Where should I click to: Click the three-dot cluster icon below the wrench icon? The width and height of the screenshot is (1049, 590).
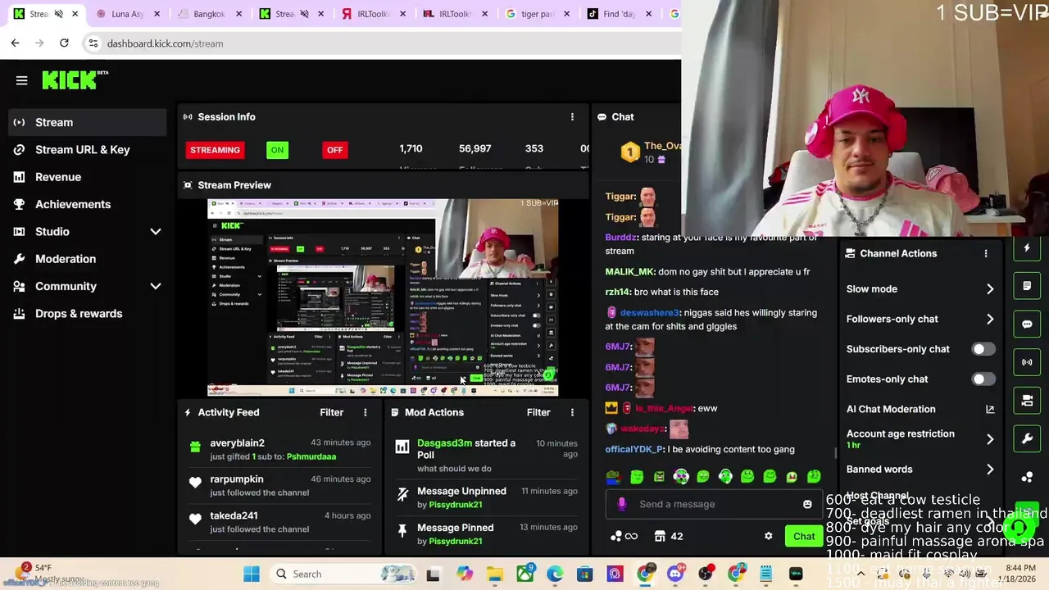pyautogui.click(x=1027, y=477)
